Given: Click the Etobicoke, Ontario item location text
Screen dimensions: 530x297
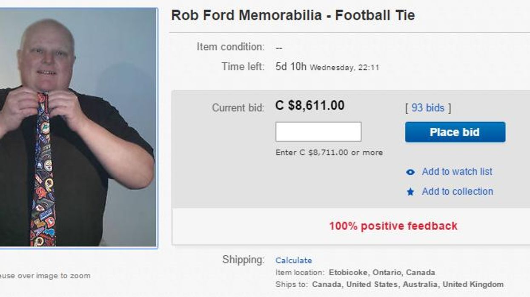Looking at the screenshot, I should [382, 272].
